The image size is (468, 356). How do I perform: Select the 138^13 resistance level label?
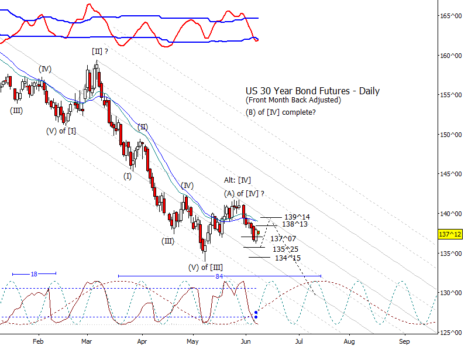[295, 224]
